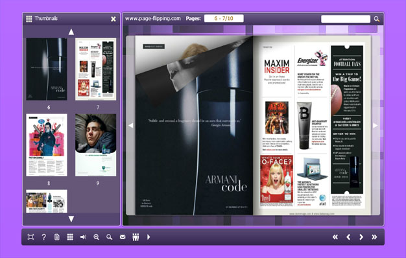Close the Thumbnails panel
Viewport: 406px width, 258px height.
113,19
